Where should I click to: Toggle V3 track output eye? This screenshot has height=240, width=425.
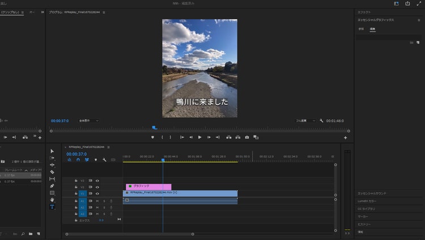pos(97,180)
